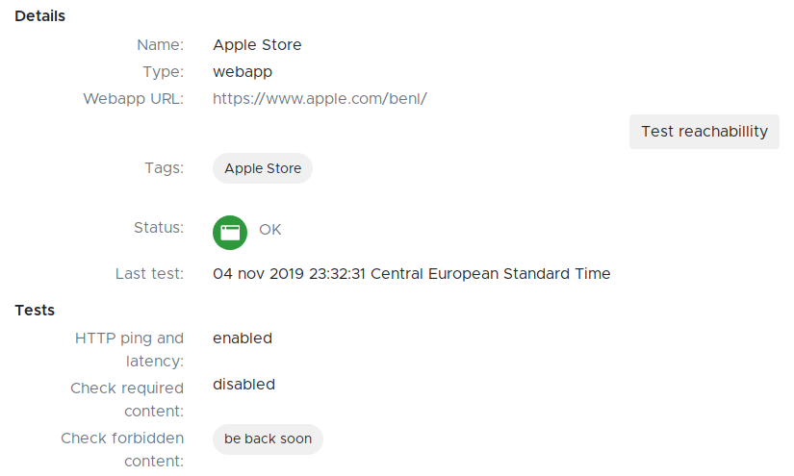The height and width of the screenshot is (476, 794).
Task: Select the Apple Store tag chip
Action: (263, 168)
